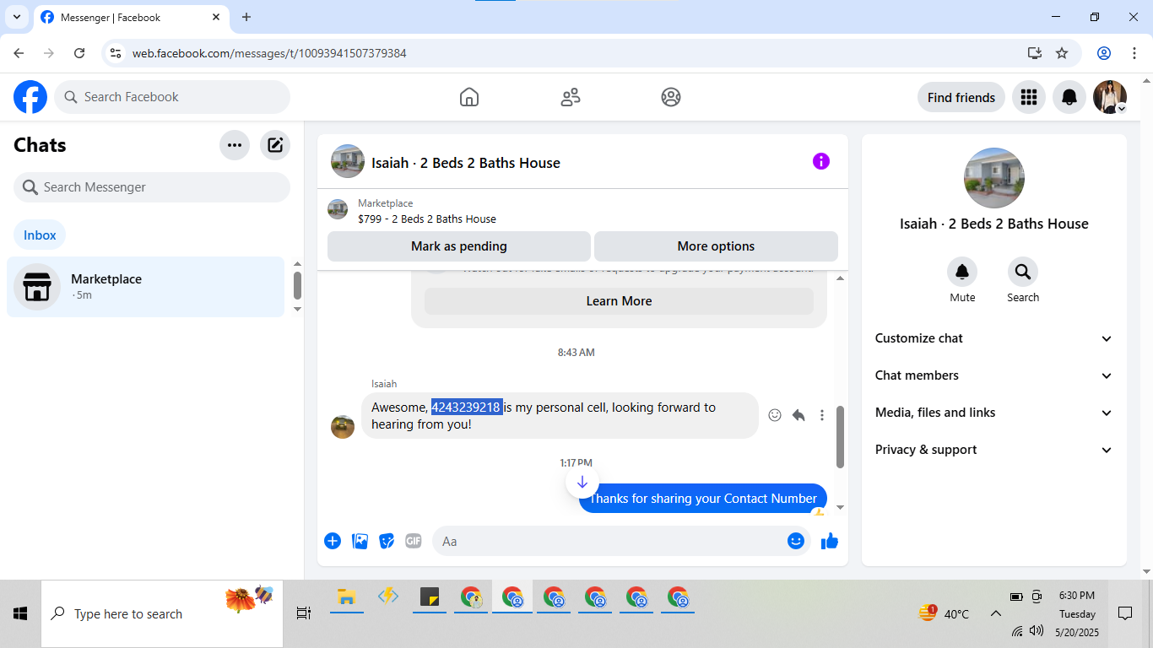Open Task View on taskbar
Screen dimensions: 1153x648
point(304,614)
